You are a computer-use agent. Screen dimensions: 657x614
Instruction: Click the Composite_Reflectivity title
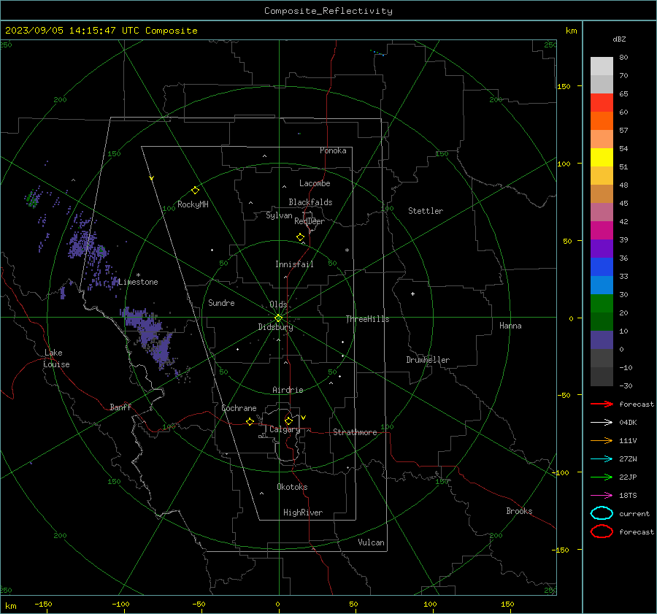tap(328, 11)
